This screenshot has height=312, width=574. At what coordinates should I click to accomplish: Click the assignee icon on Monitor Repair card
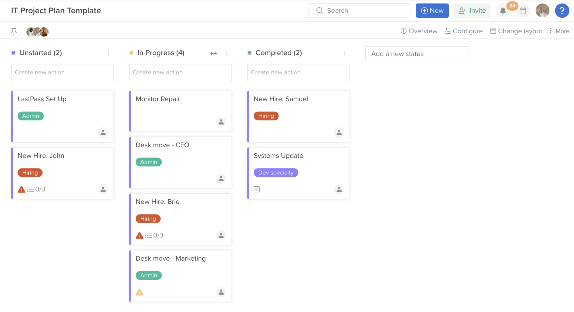[221, 122]
